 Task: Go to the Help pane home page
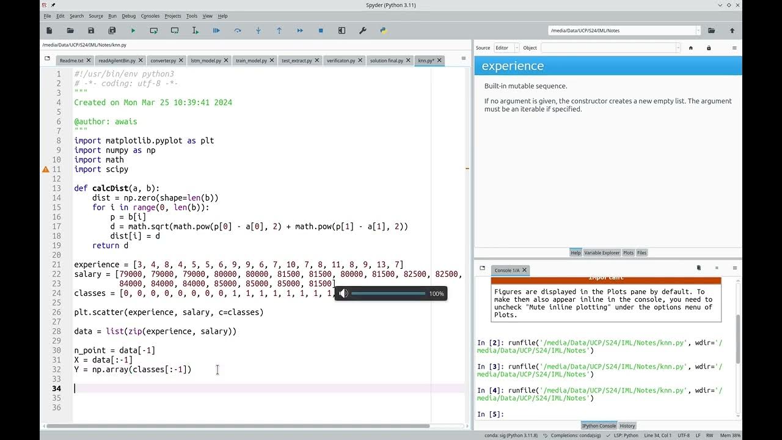tap(691, 48)
